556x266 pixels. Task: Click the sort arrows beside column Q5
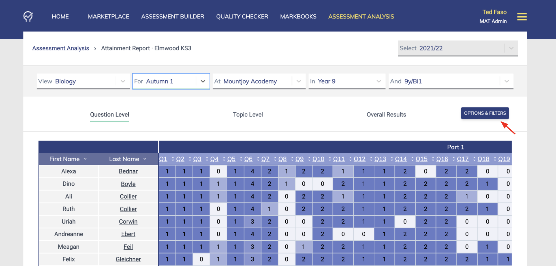[240, 159]
